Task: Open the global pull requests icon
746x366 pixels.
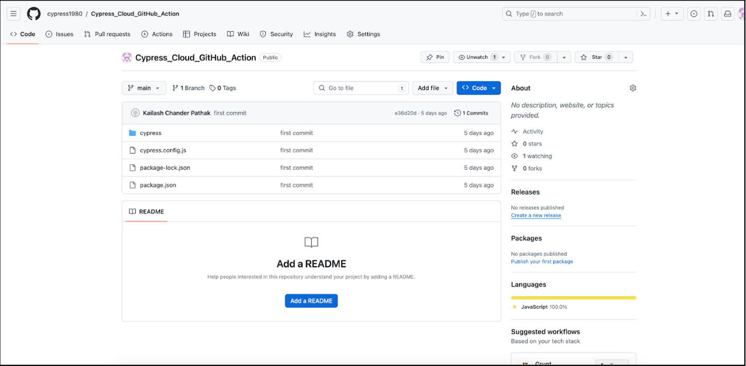Action: pos(711,14)
